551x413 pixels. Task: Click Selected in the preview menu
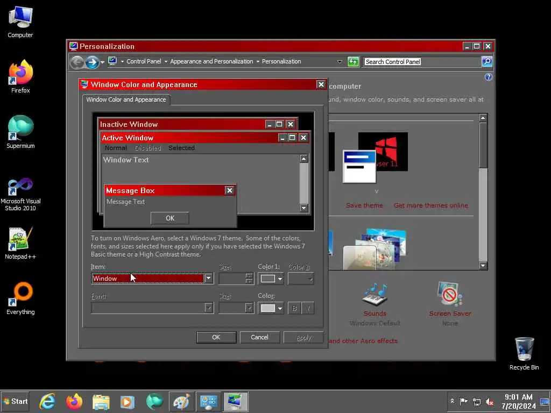pyautogui.click(x=181, y=148)
